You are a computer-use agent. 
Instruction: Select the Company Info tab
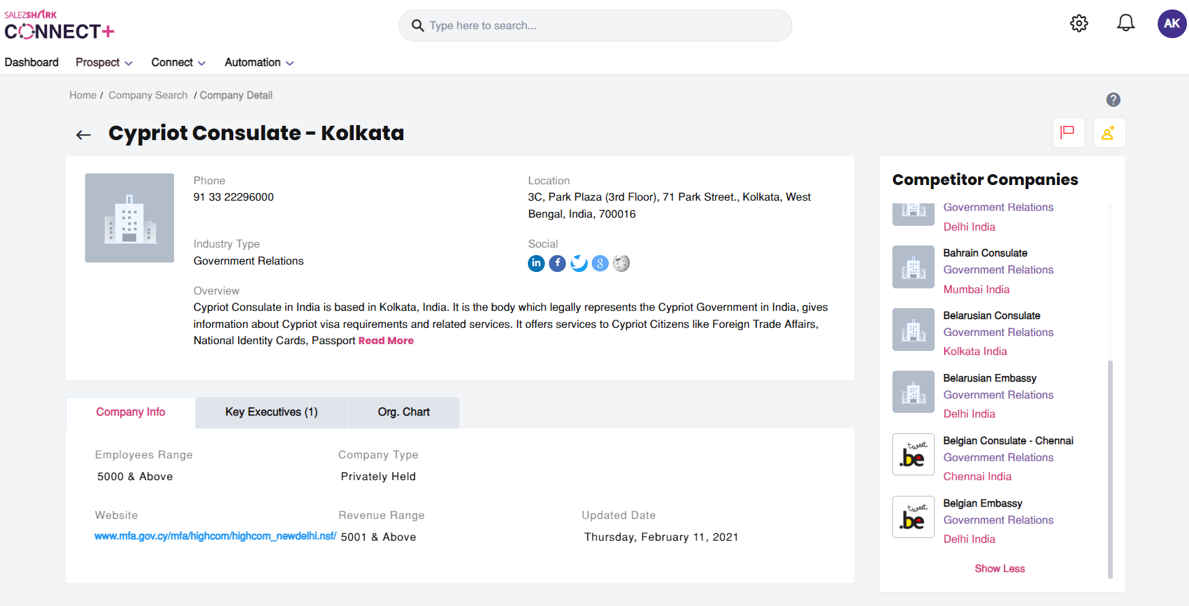pyautogui.click(x=131, y=412)
